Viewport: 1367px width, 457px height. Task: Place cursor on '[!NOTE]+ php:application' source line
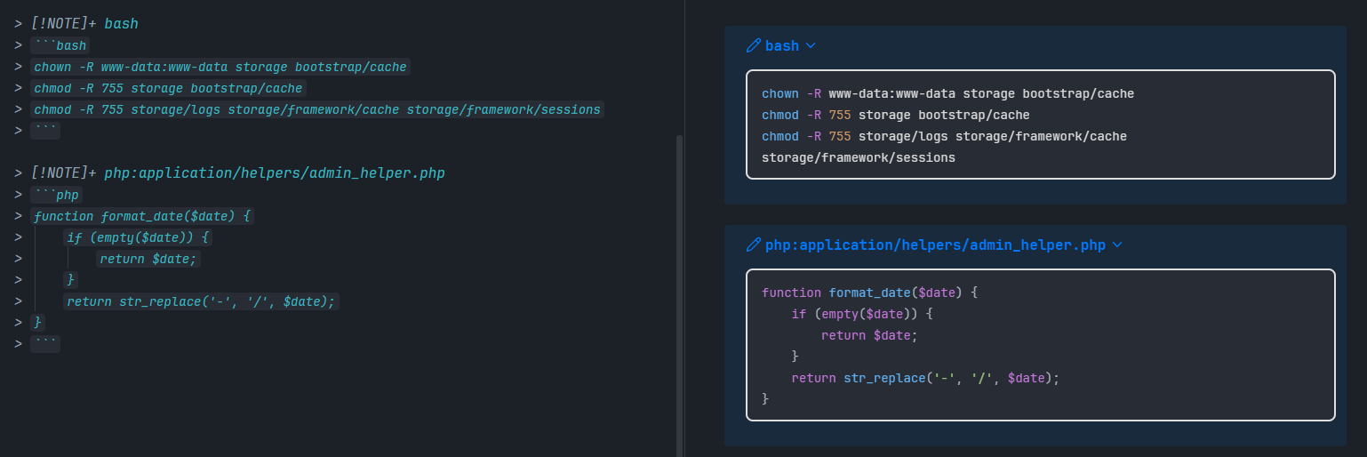pyautogui.click(x=237, y=173)
